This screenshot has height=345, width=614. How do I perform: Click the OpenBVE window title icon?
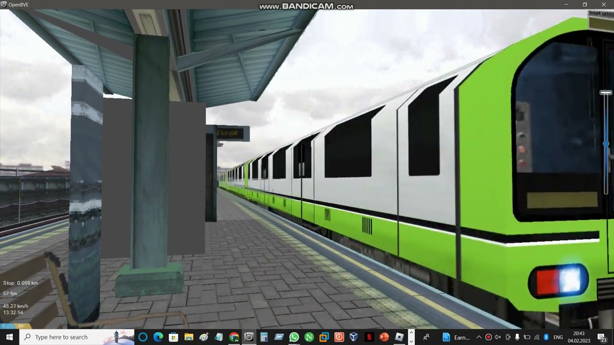pyautogui.click(x=4, y=4)
